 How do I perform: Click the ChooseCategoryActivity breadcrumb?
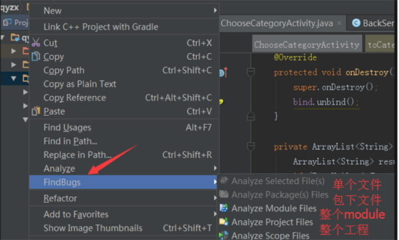(307, 45)
